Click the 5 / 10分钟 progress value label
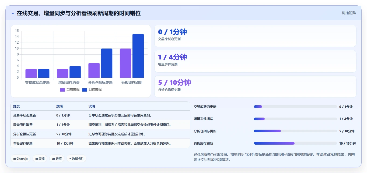Image resolution: width=367 pixels, height=173 pixels. click(x=347, y=131)
